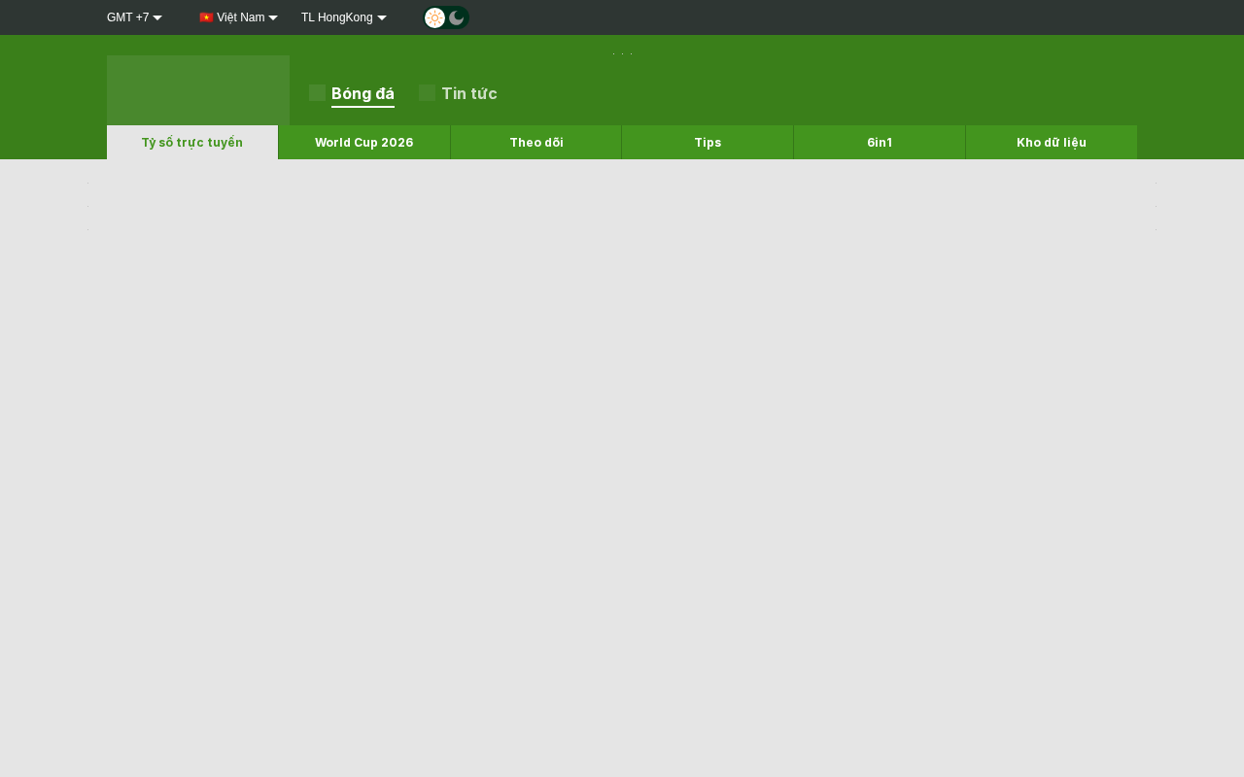Expand the TL HongKong odds dropdown
The height and width of the screenshot is (777, 1244).
344,17
